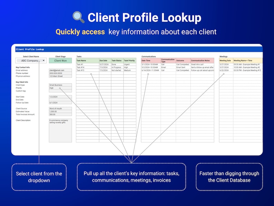Select the 6/14/2024 -11:30AM communication cell

pyautogui.click(x=151, y=70)
